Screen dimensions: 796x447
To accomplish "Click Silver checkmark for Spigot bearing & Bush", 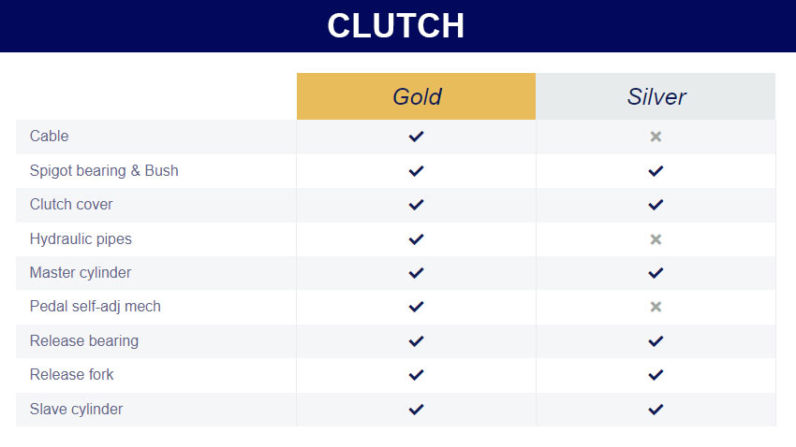I will [x=656, y=171].
